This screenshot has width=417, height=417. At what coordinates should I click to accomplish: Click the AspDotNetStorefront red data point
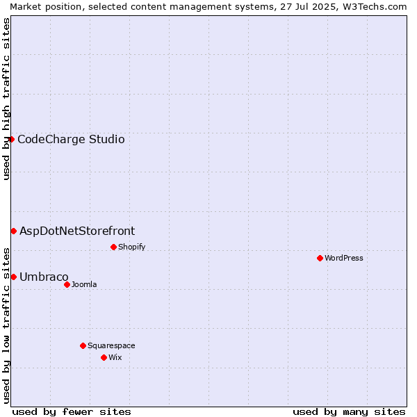coord(14,231)
